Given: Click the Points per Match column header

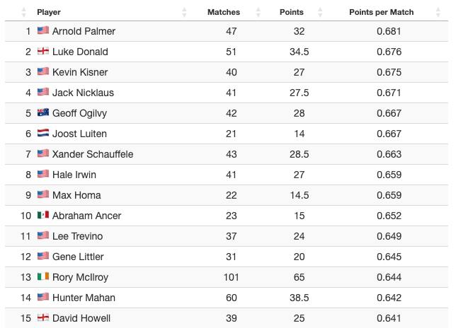Looking at the screenshot, I should tap(381, 12).
